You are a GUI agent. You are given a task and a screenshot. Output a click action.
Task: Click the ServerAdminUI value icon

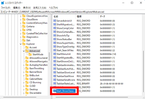pyautogui.click(x=55, y=21)
